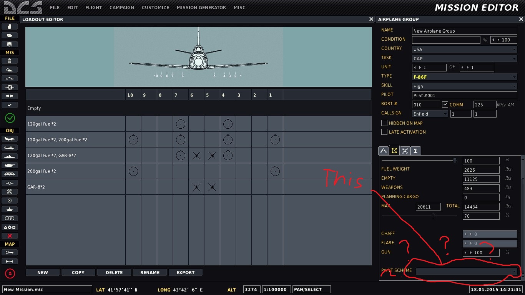Click the green circled check fly button
Viewport: 525px width, 295px height.
click(x=10, y=118)
